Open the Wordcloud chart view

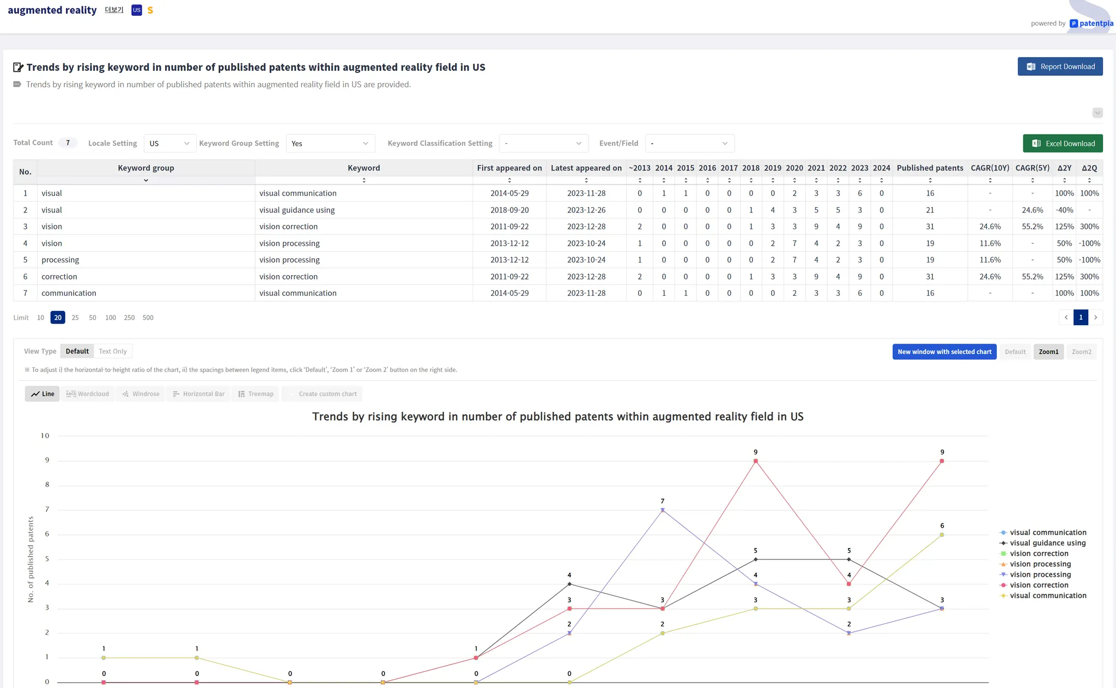tap(88, 394)
